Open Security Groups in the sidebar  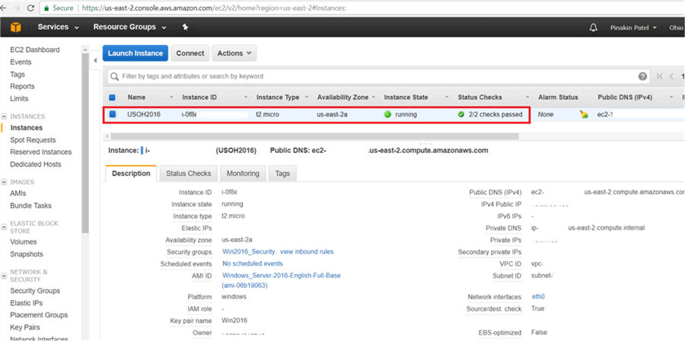click(x=35, y=291)
